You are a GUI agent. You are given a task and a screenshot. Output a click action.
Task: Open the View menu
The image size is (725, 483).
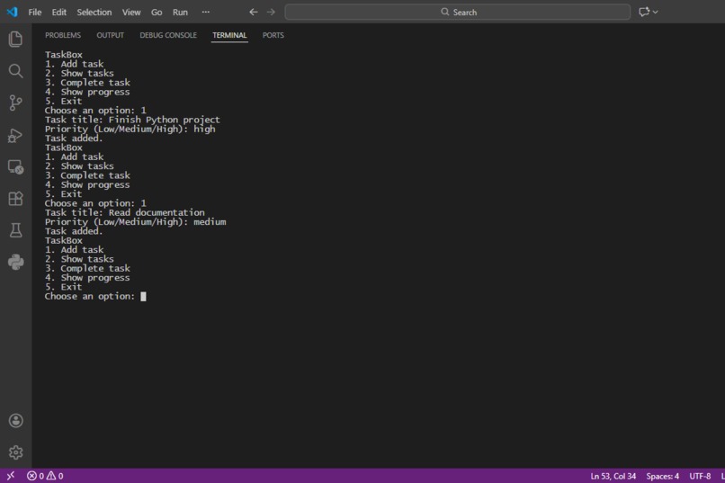[131, 12]
